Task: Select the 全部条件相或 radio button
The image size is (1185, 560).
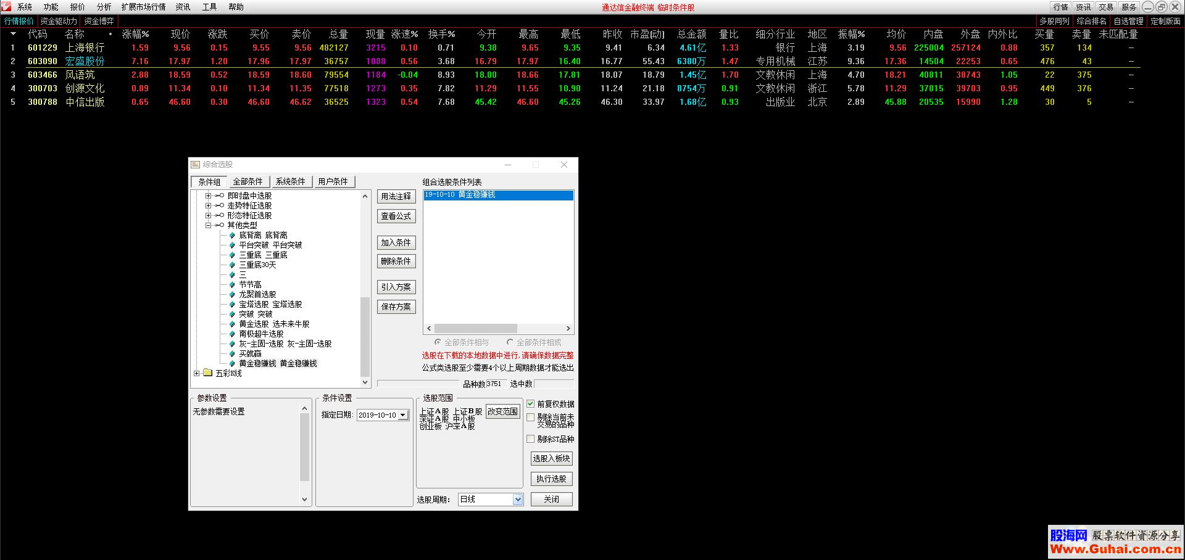Action: [510, 342]
